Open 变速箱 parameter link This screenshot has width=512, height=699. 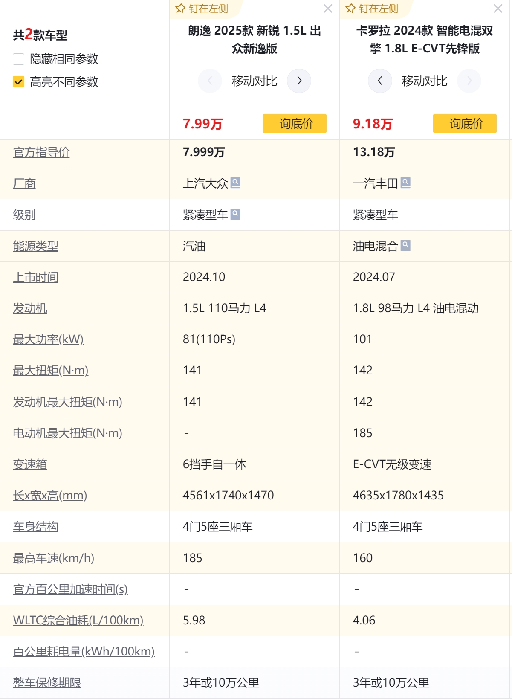tap(30, 464)
